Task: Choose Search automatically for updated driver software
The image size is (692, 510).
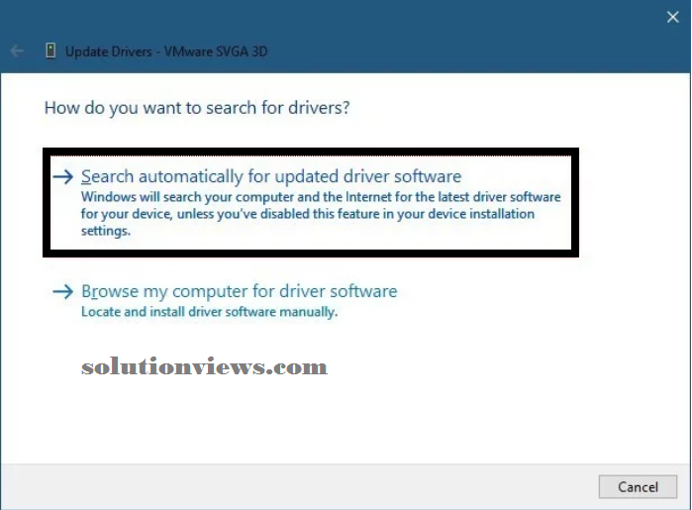Action: 311,202
